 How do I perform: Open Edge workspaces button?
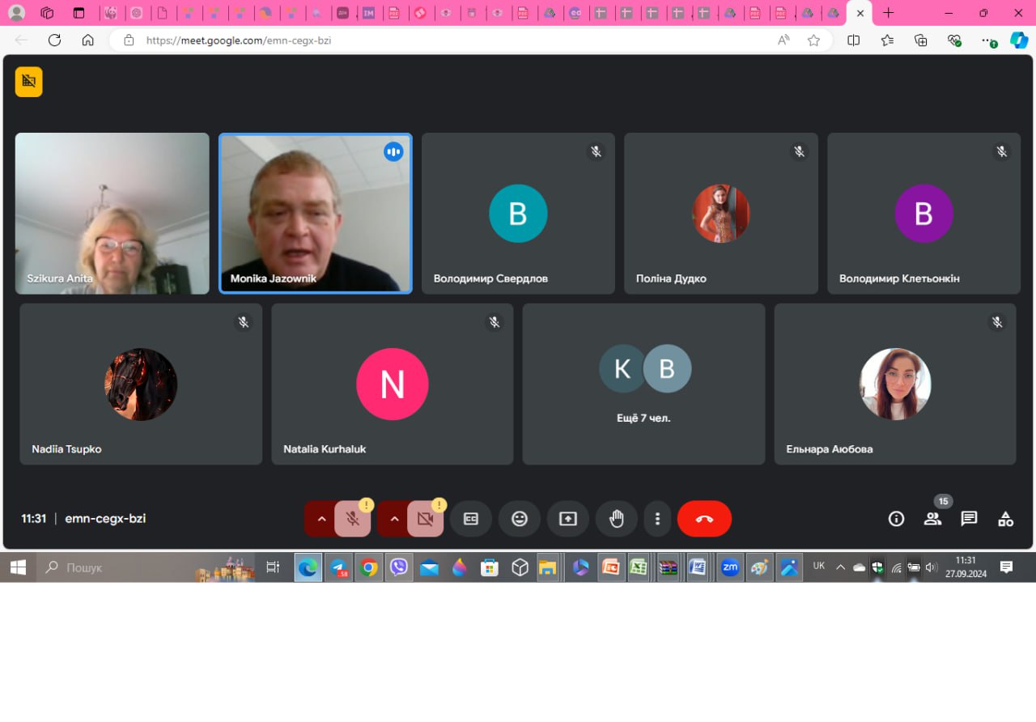tap(47, 13)
